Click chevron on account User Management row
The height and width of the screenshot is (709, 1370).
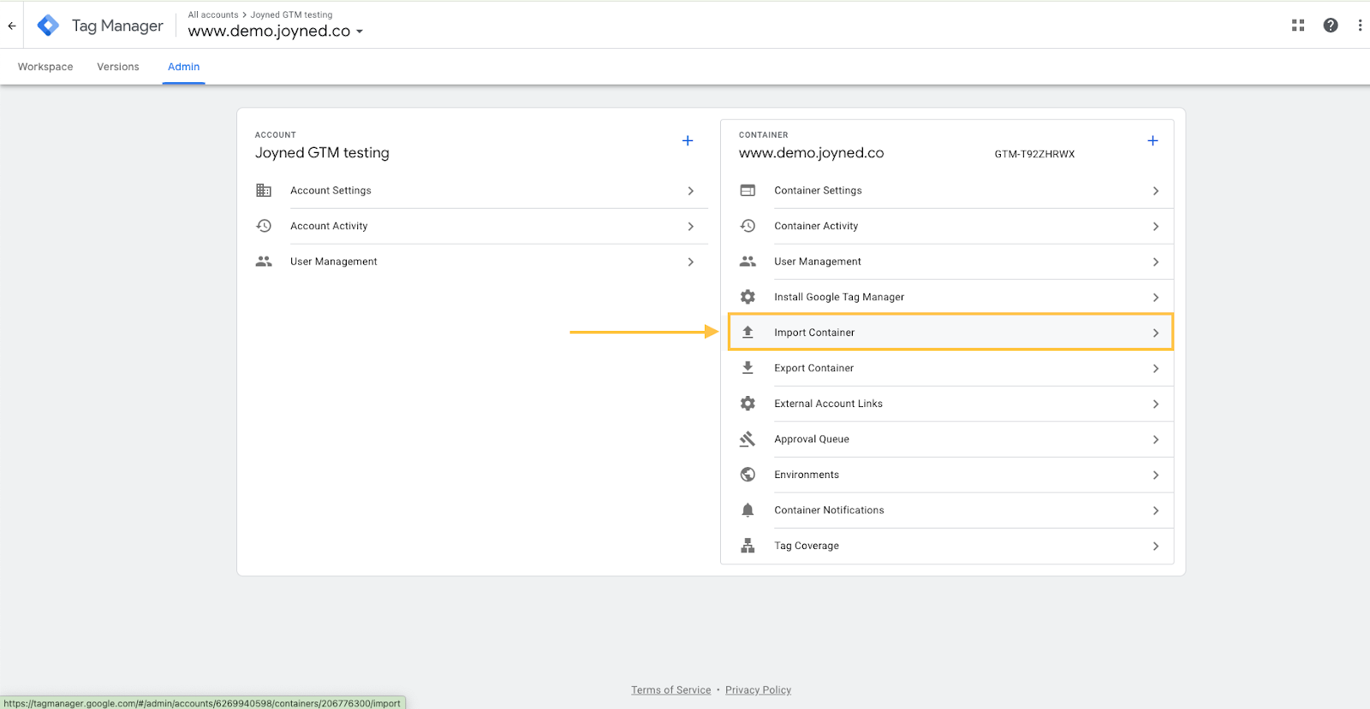691,262
